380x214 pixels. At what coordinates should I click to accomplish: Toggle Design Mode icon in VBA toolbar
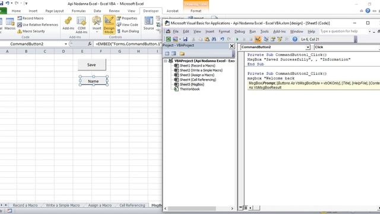click(258, 39)
